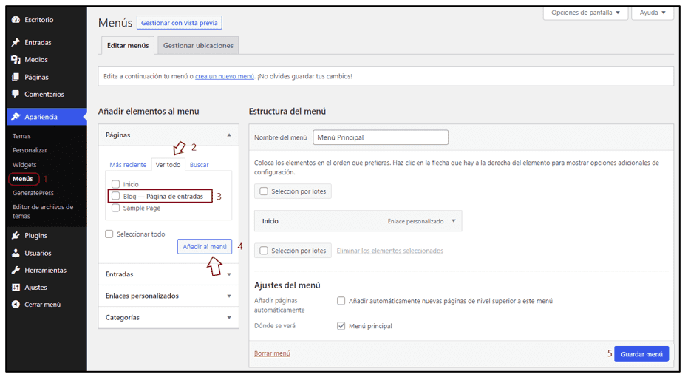
Task: Click the Páginas pages icon in sidebar
Action: point(16,77)
